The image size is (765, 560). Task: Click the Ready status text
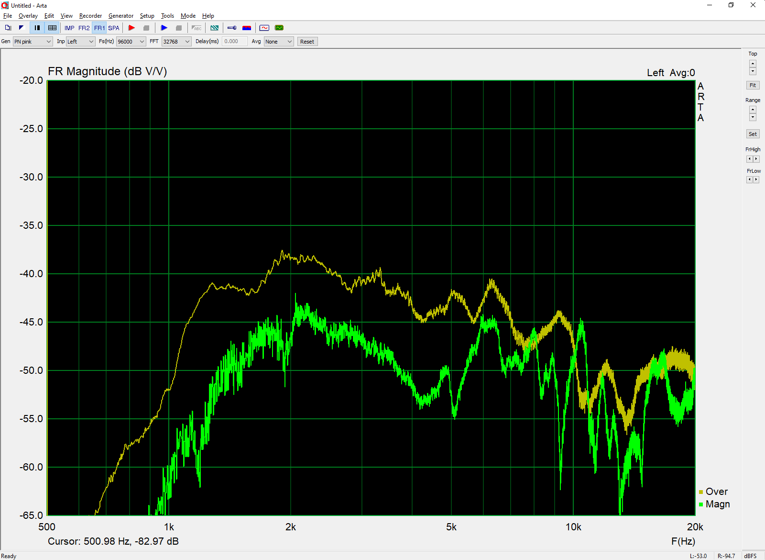[9, 556]
